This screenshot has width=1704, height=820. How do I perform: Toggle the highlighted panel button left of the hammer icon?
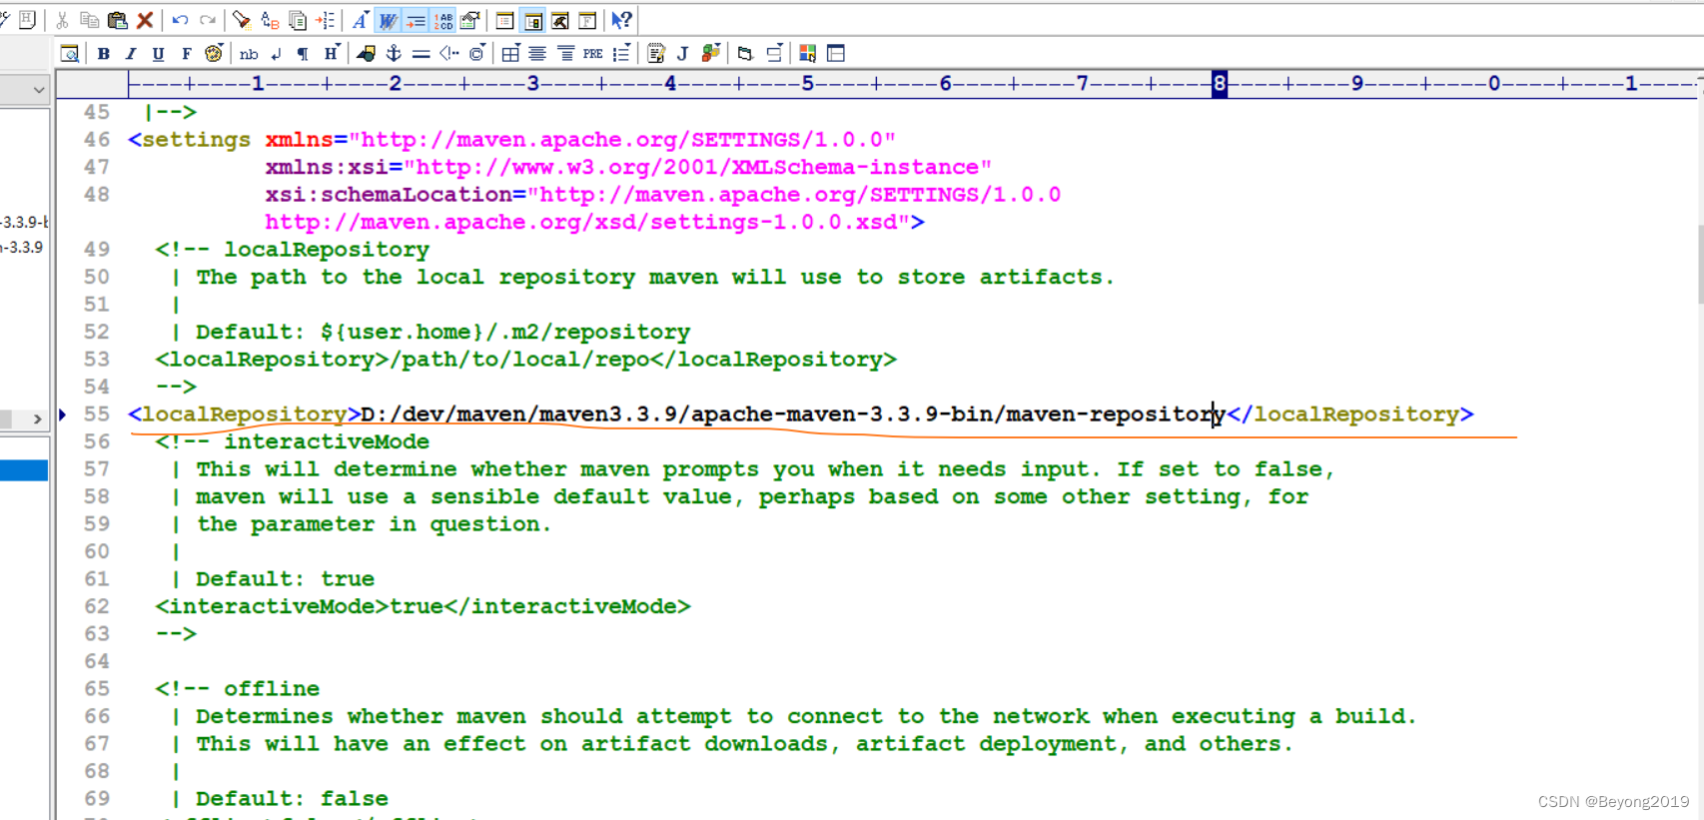[533, 20]
